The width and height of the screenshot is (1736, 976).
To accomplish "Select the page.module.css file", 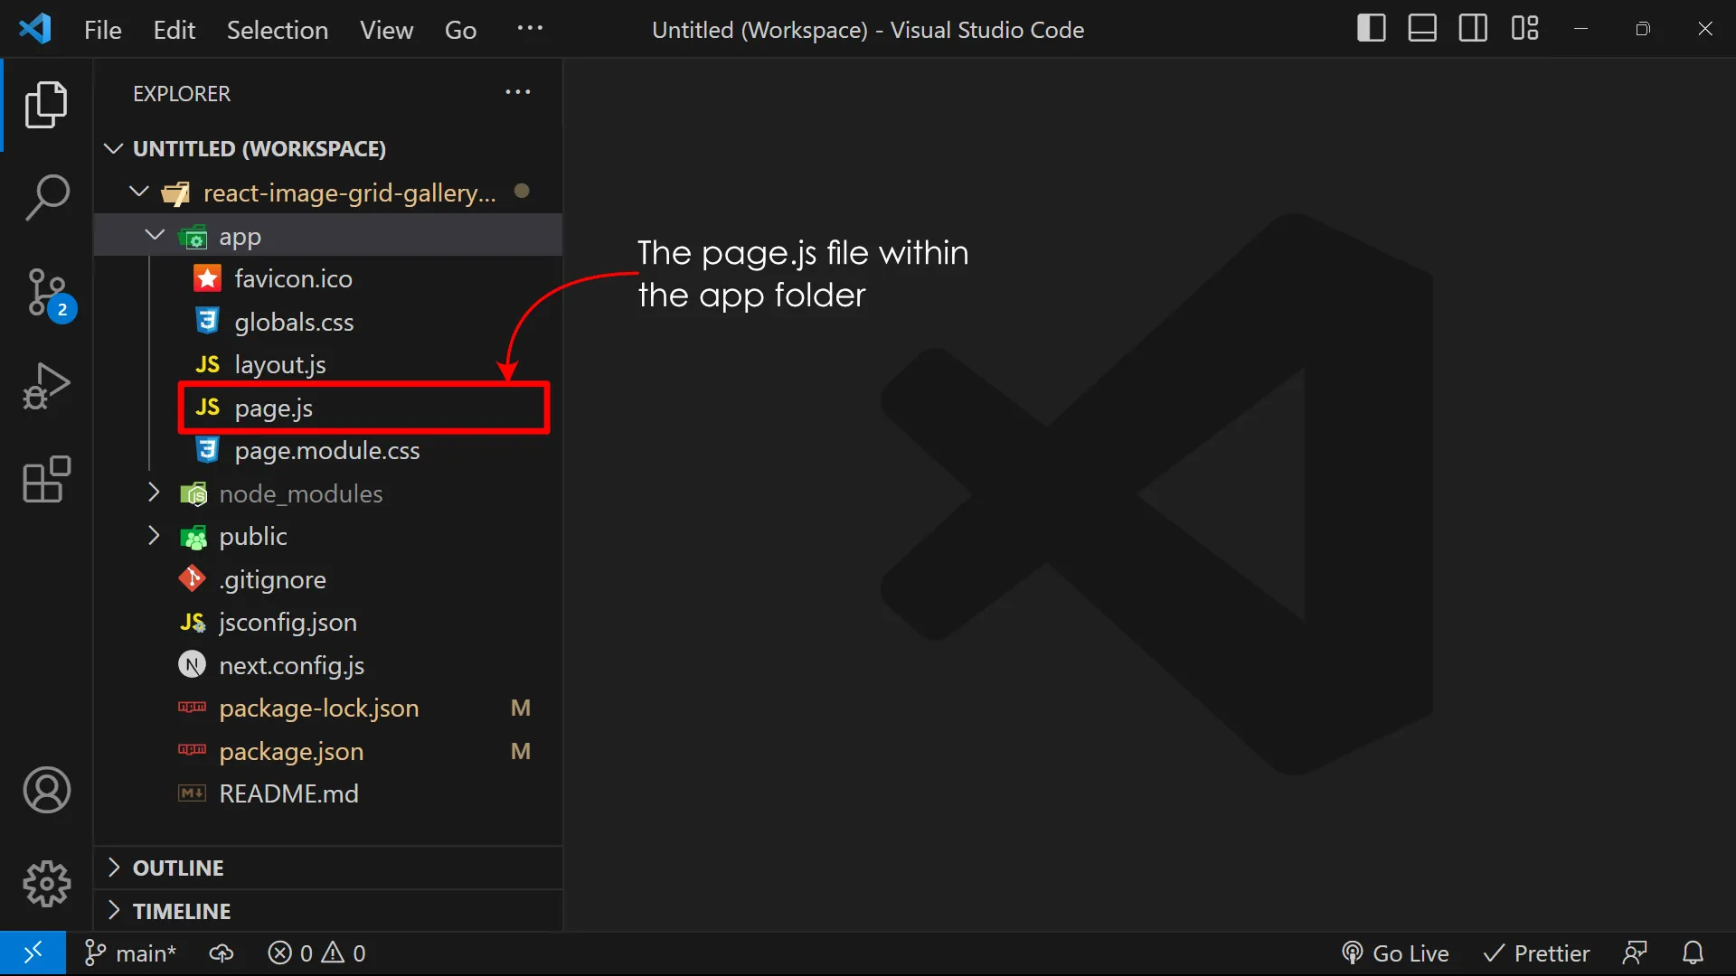I will coord(326,450).
